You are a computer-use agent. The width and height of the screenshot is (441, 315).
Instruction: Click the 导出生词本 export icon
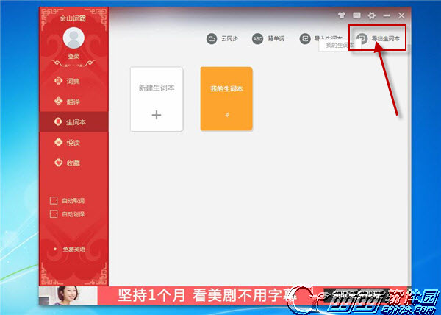click(x=362, y=38)
